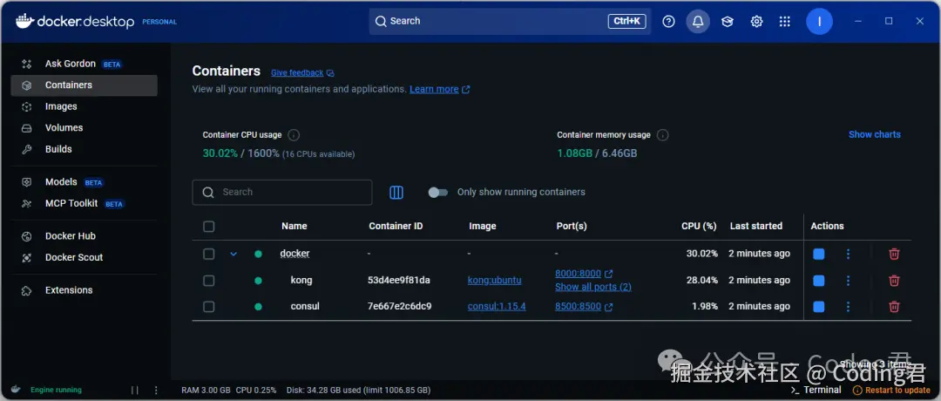This screenshot has width=941, height=401.
Task: Open port 8000:8000 external link icon
Action: (x=608, y=275)
